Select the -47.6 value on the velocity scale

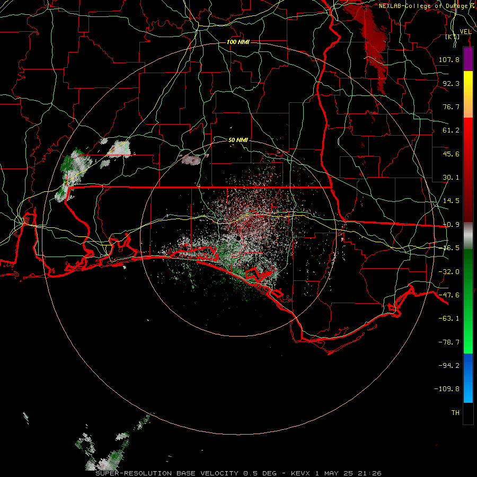449,295
